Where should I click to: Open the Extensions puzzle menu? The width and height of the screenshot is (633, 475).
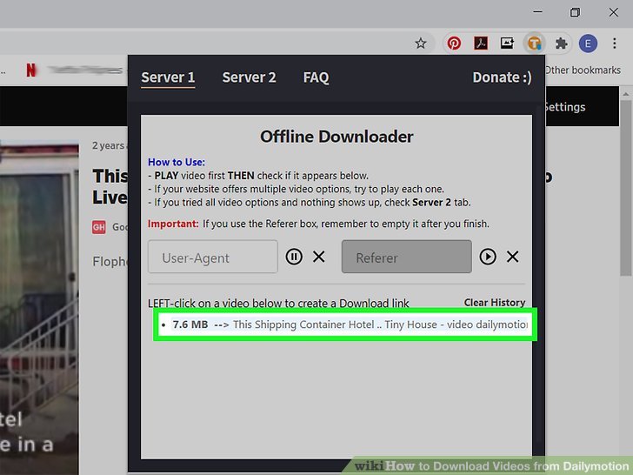click(x=561, y=43)
